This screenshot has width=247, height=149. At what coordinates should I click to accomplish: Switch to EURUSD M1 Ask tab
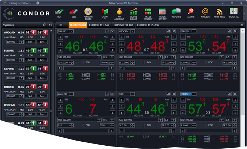tap(99, 25)
